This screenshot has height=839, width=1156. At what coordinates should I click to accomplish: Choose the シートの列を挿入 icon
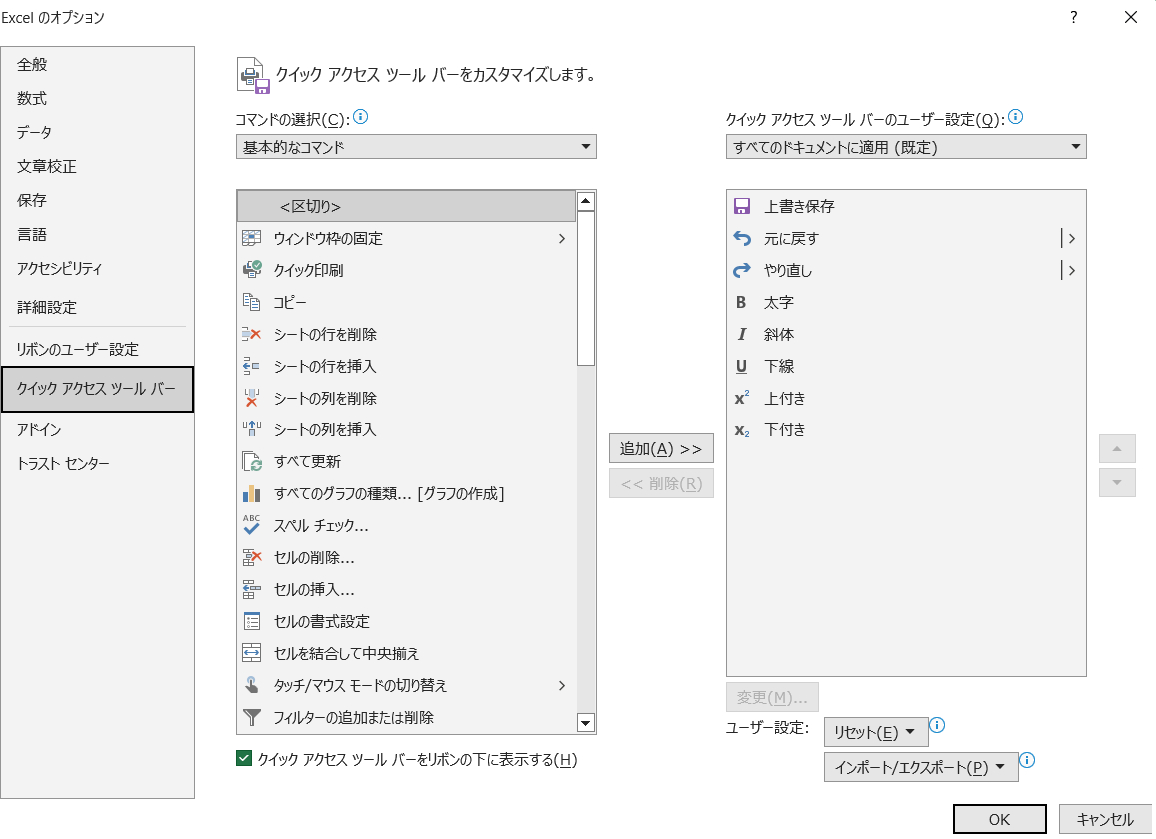coord(252,429)
